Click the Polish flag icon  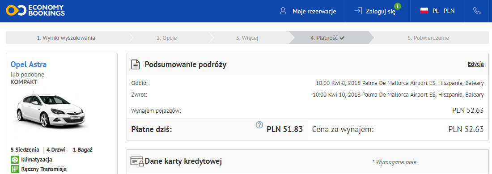coord(424,11)
